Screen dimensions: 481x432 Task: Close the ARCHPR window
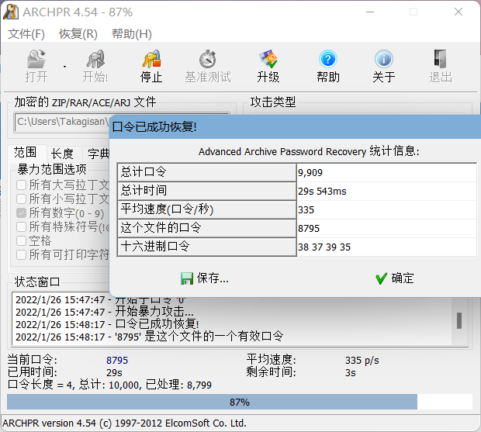coord(459,12)
